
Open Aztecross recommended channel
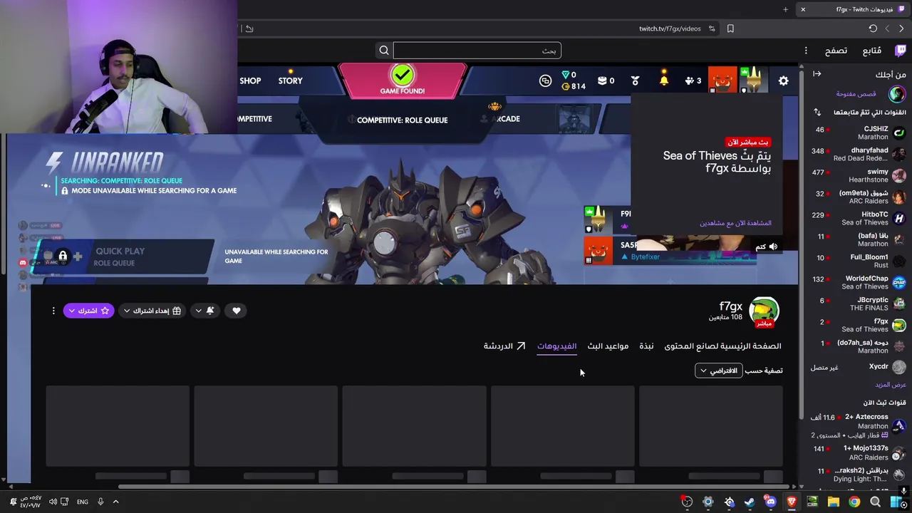pyautogui.click(x=859, y=426)
